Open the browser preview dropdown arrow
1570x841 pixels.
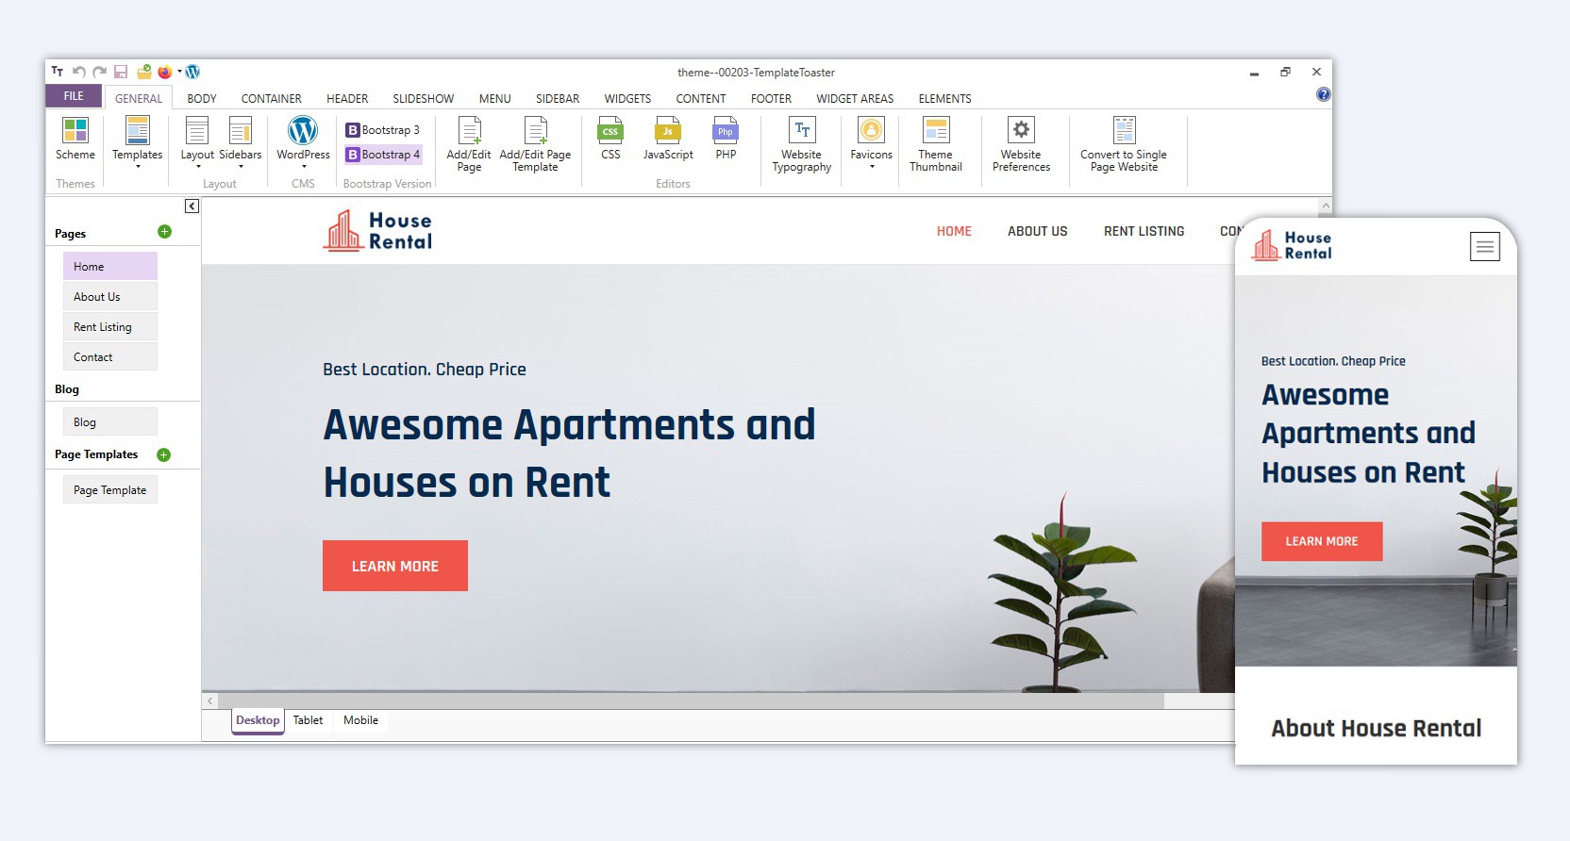tap(179, 72)
